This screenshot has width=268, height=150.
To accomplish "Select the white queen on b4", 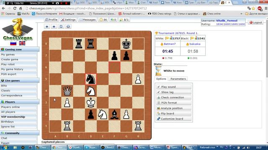I will tap(67, 91).
